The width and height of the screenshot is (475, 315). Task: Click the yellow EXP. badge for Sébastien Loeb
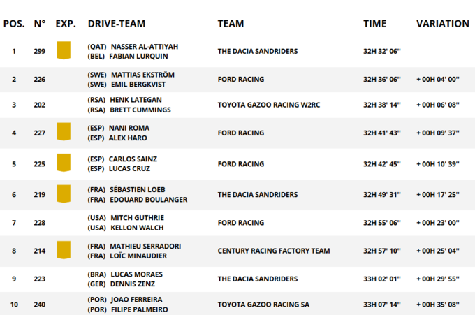64,194
